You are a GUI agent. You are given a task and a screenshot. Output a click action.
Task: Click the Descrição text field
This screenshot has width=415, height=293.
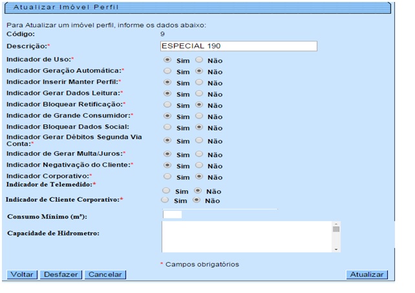click(x=239, y=47)
